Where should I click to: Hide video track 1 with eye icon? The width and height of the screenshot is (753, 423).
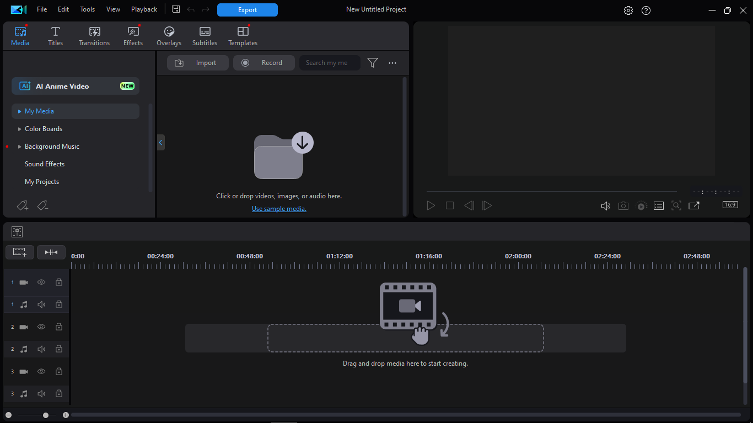tap(41, 282)
